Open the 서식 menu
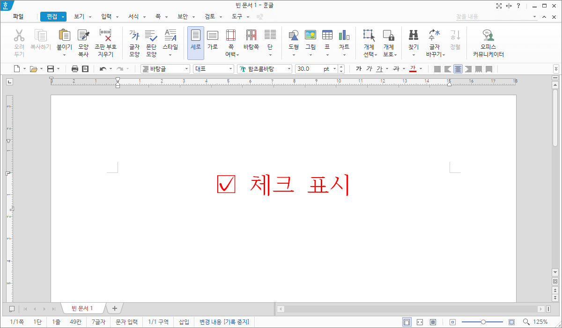562x328 pixels. 133,16
